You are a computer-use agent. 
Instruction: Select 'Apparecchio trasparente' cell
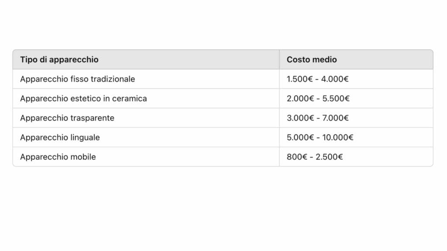[x=146, y=118]
